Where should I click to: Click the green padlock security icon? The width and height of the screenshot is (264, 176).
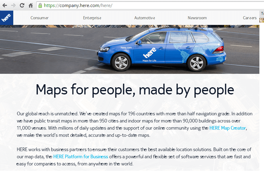pyautogui.click(x=40, y=5)
